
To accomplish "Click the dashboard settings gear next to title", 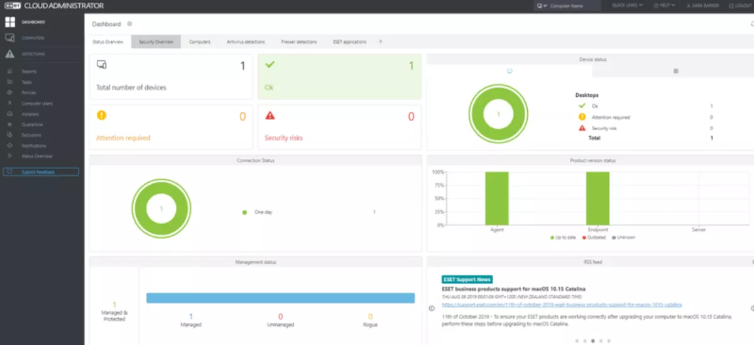I will (x=129, y=24).
